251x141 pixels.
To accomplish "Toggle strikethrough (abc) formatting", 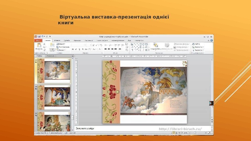I will coord(86,49).
